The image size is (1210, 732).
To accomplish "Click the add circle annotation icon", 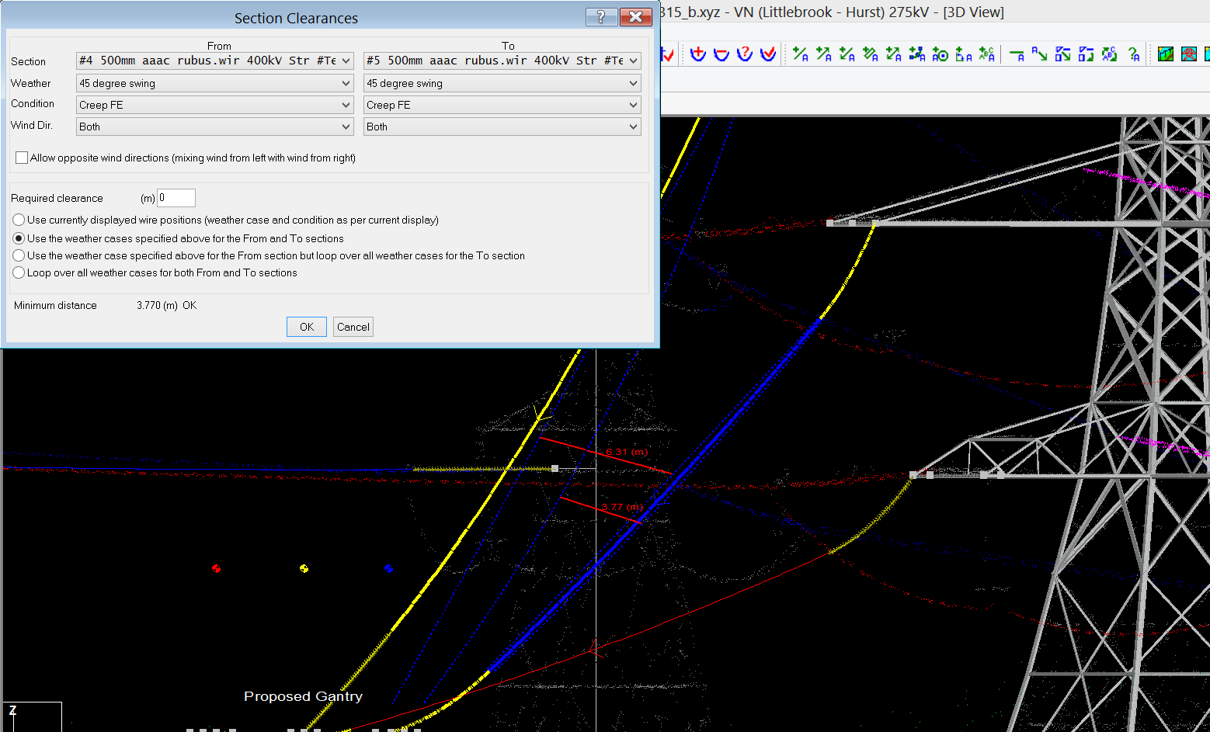I will click(x=941, y=54).
